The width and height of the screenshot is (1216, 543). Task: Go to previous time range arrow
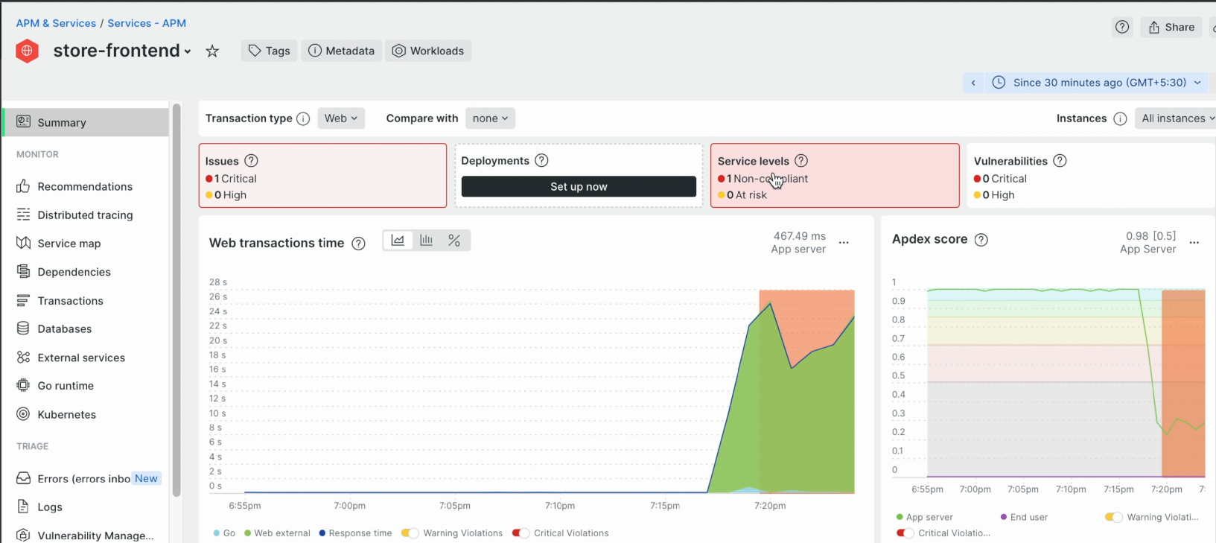click(x=973, y=83)
